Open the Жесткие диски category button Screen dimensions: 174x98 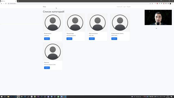pyautogui.click(x=92, y=39)
